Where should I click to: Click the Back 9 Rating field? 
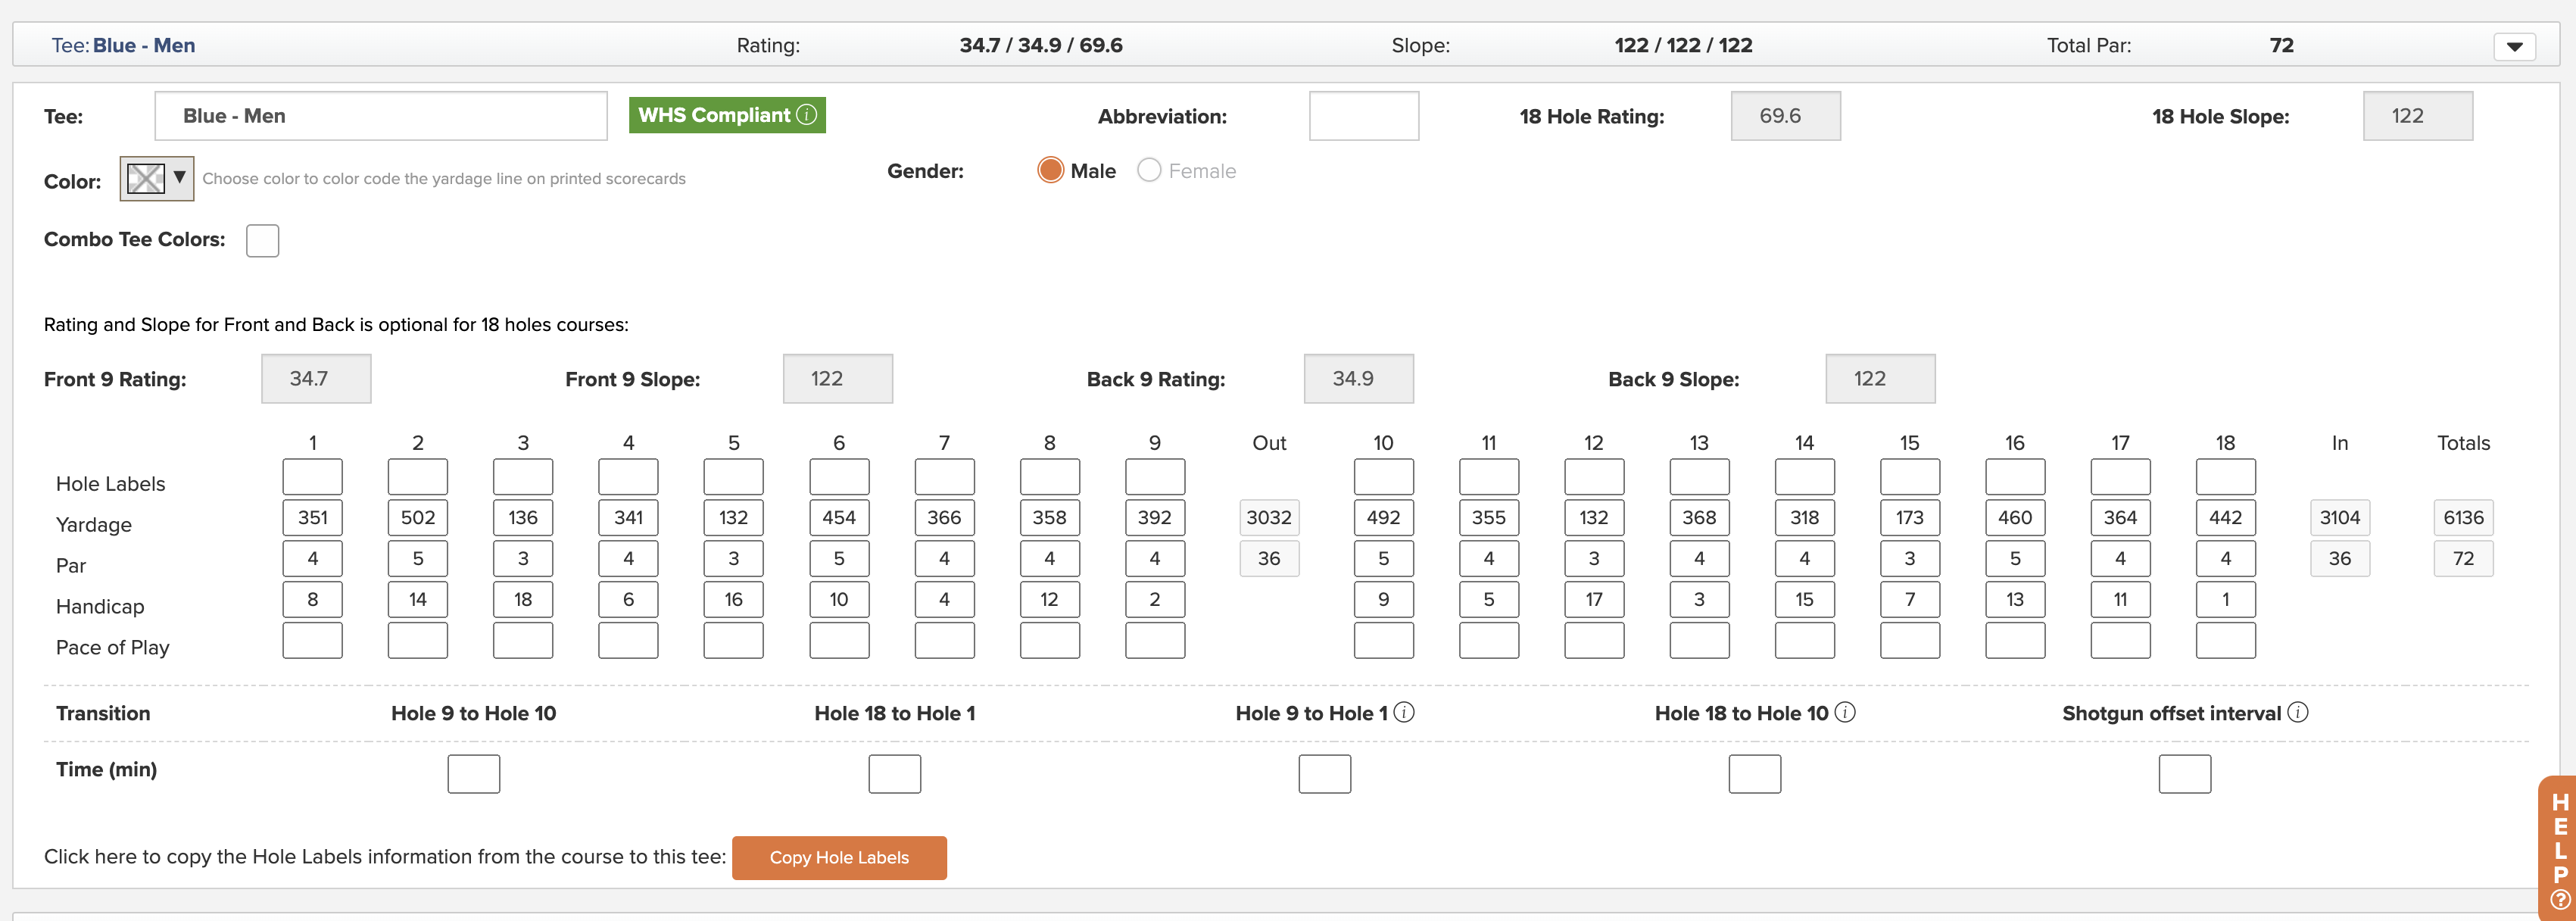coord(1359,379)
